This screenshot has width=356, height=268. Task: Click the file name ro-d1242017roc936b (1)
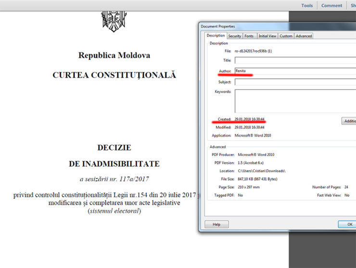[x=253, y=51]
